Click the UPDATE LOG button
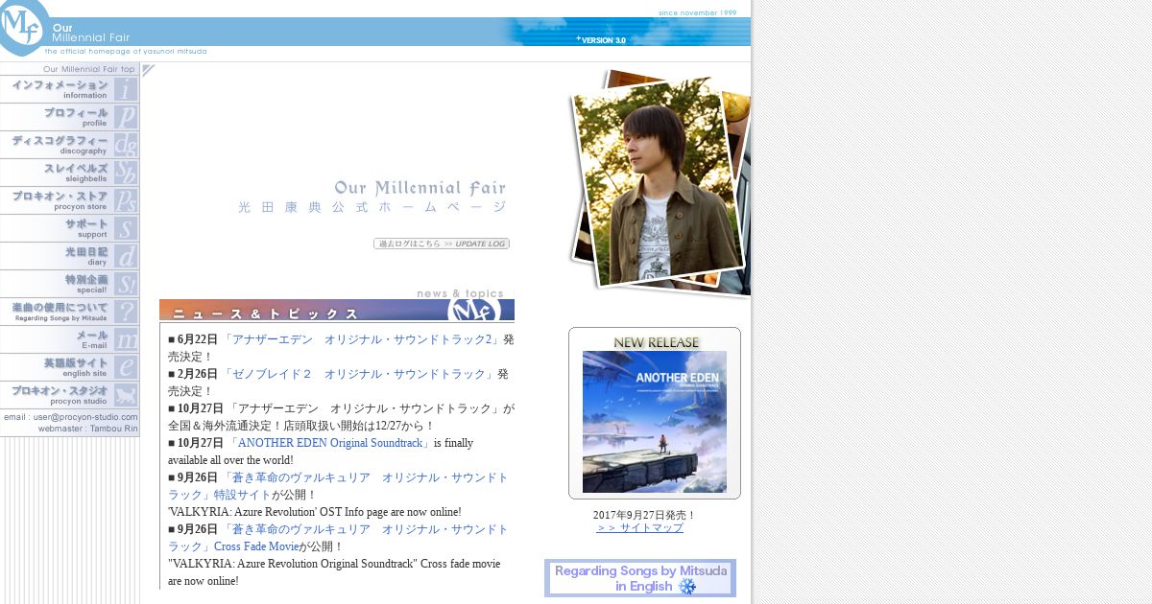Viewport: 1152px width, 604px height. click(x=442, y=244)
